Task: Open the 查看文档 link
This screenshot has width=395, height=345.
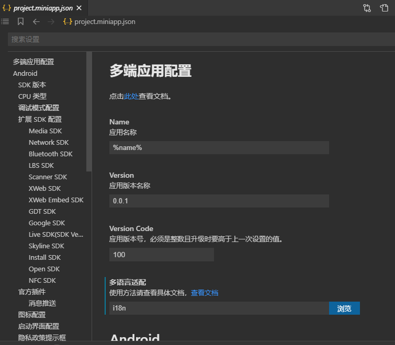Action: coord(205,293)
